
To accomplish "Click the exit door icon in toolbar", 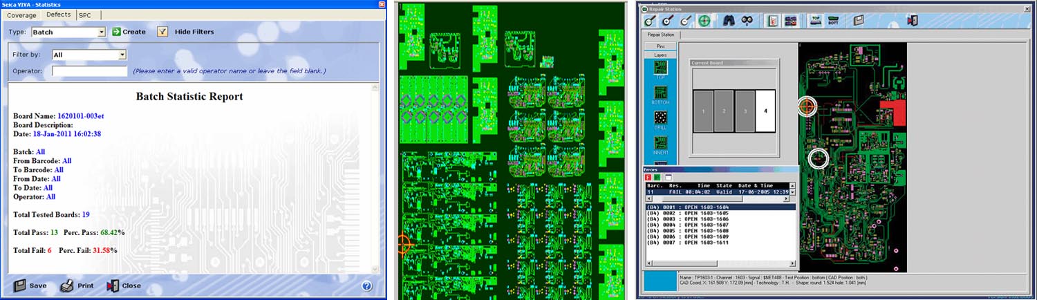I will tap(913, 21).
